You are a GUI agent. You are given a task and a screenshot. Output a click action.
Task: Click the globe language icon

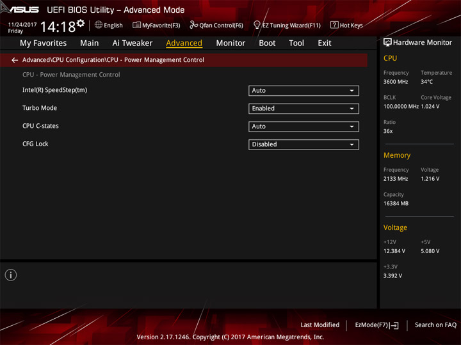99,25
